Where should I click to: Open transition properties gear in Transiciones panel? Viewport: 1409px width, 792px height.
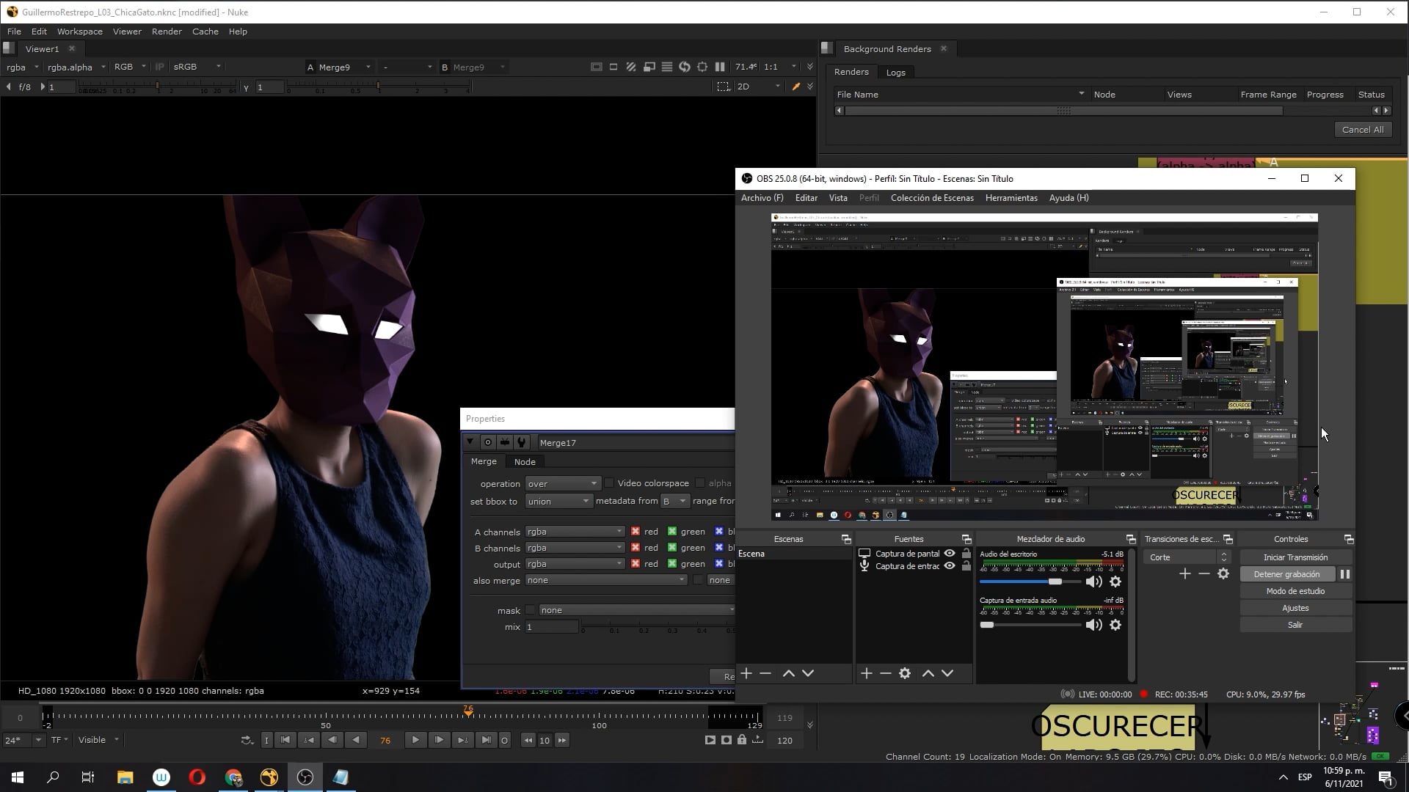1223,574
